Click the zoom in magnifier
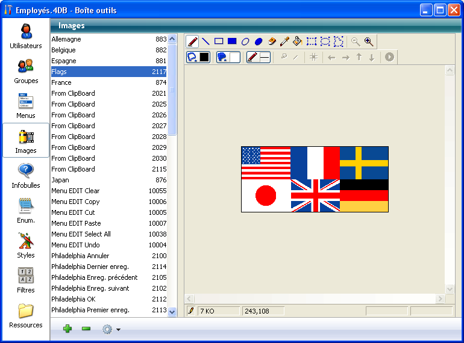This screenshot has width=464, height=343. pyautogui.click(x=369, y=42)
